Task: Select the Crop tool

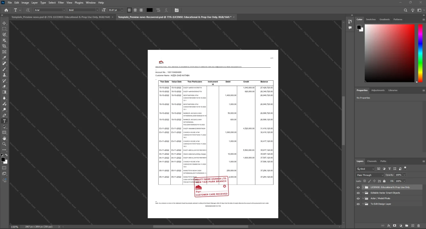Action: (x=4, y=46)
